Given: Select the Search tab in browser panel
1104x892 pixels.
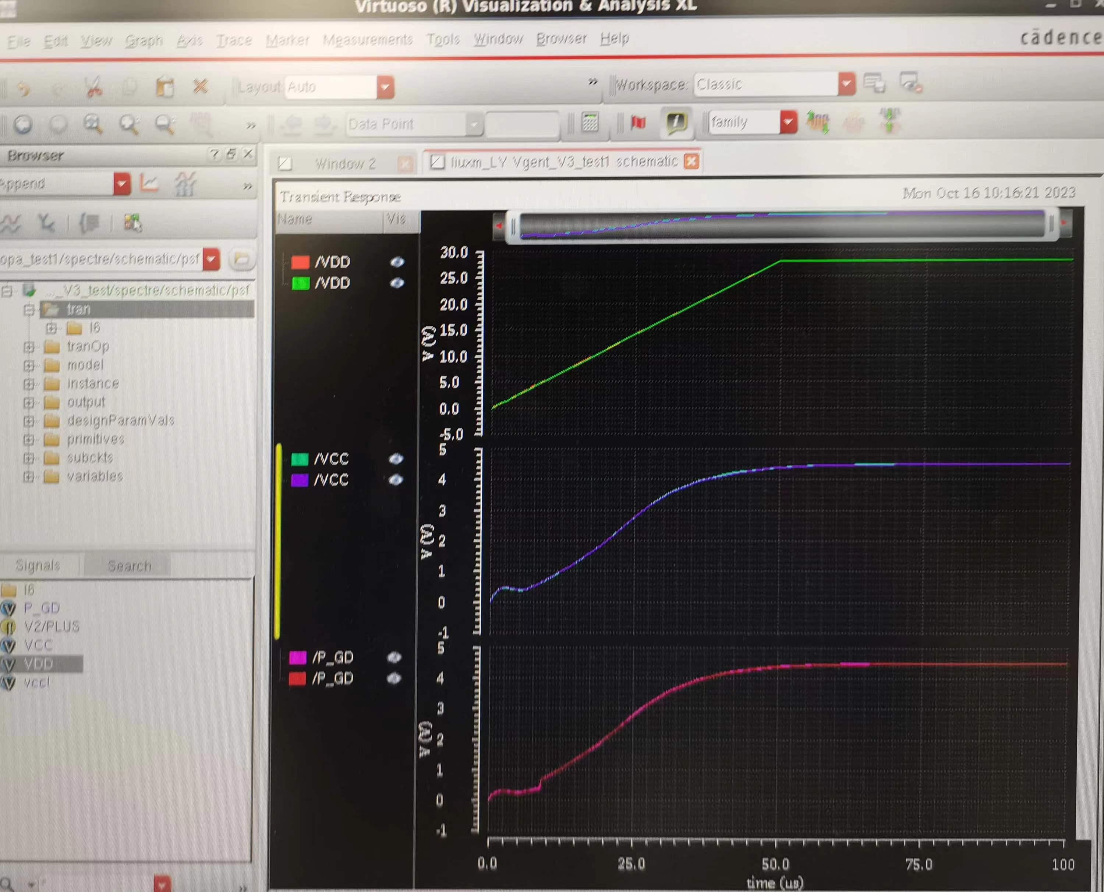Looking at the screenshot, I should pos(129,566).
